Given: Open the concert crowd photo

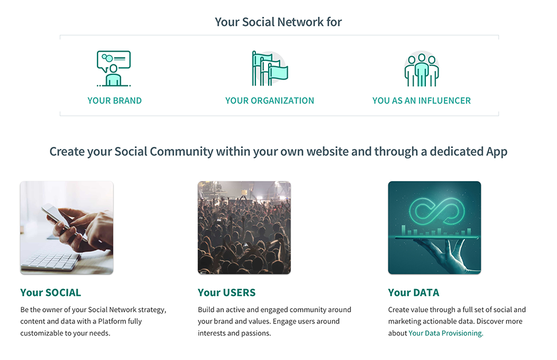Looking at the screenshot, I should (244, 228).
